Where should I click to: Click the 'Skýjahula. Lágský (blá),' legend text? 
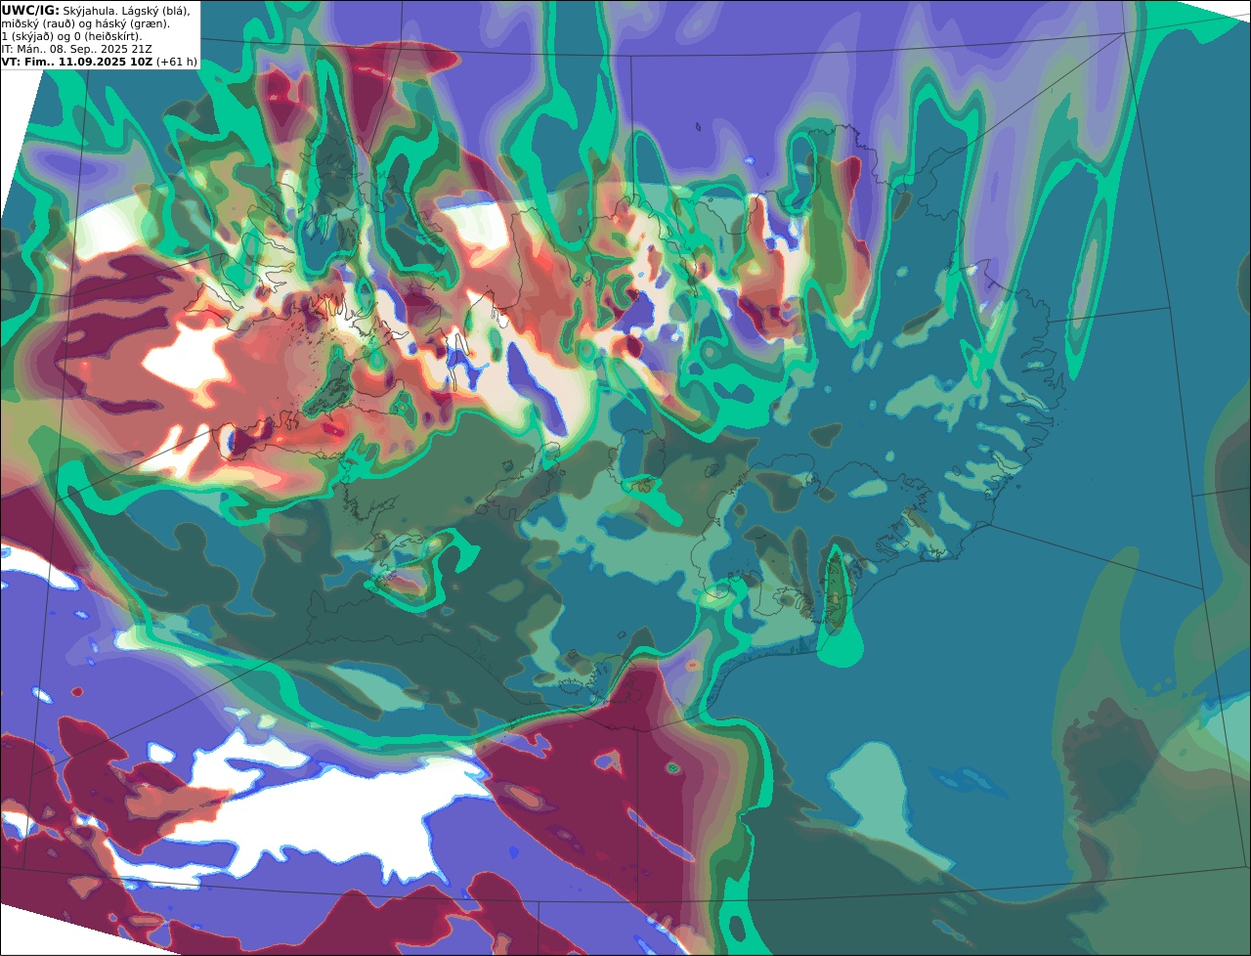click(x=127, y=10)
